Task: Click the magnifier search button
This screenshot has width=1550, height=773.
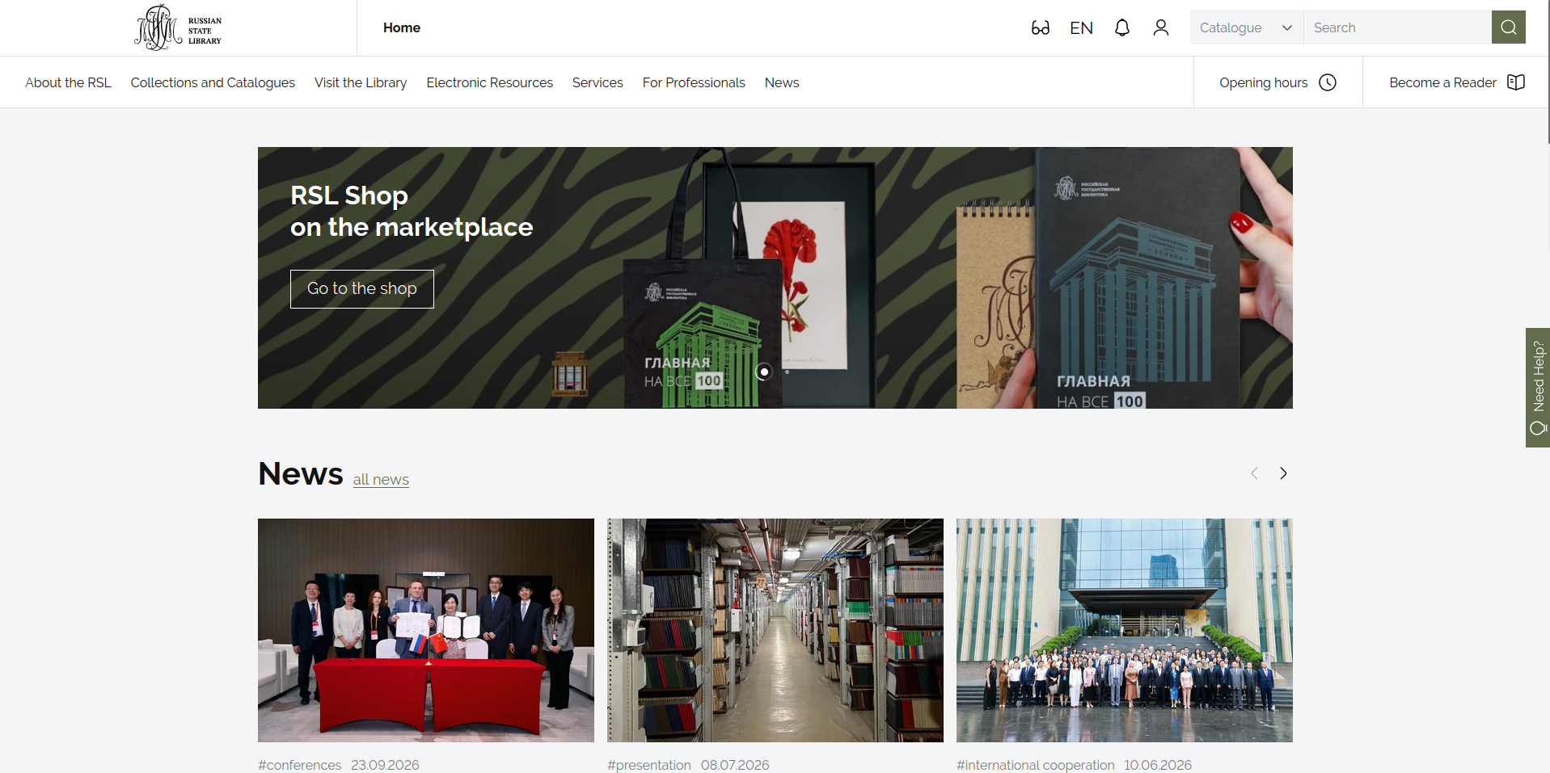Action: pos(1509,27)
